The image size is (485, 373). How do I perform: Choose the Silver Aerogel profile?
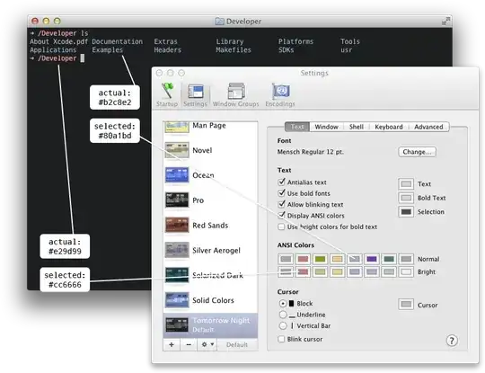pyautogui.click(x=210, y=251)
